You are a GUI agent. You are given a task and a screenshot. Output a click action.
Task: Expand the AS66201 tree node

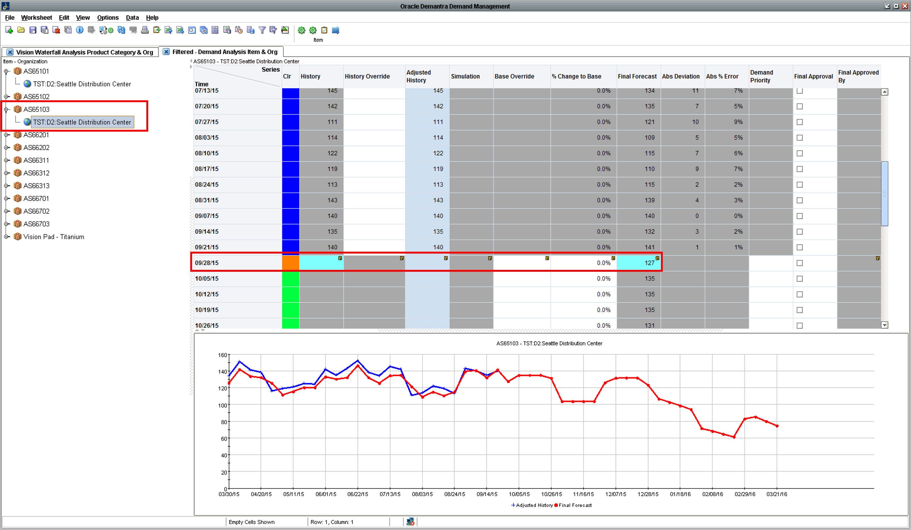6,135
